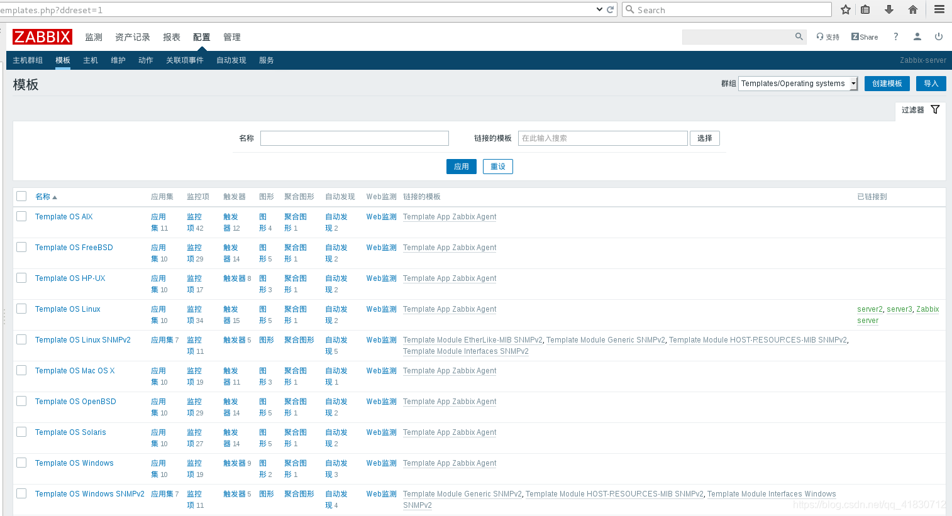Open Template Module EtherLike-MIB SNMPv2 link
Viewport: 952px width, 516px height.
tap(473, 340)
